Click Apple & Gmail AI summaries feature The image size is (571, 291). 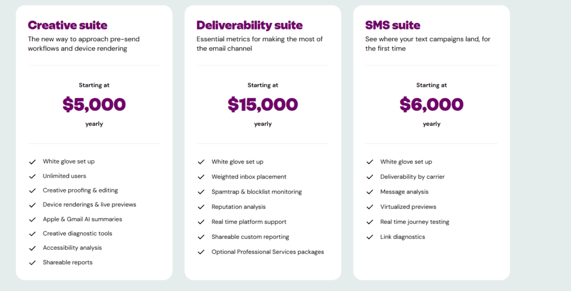tap(83, 219)
